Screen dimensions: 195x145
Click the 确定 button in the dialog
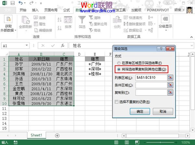coord(140,111)
